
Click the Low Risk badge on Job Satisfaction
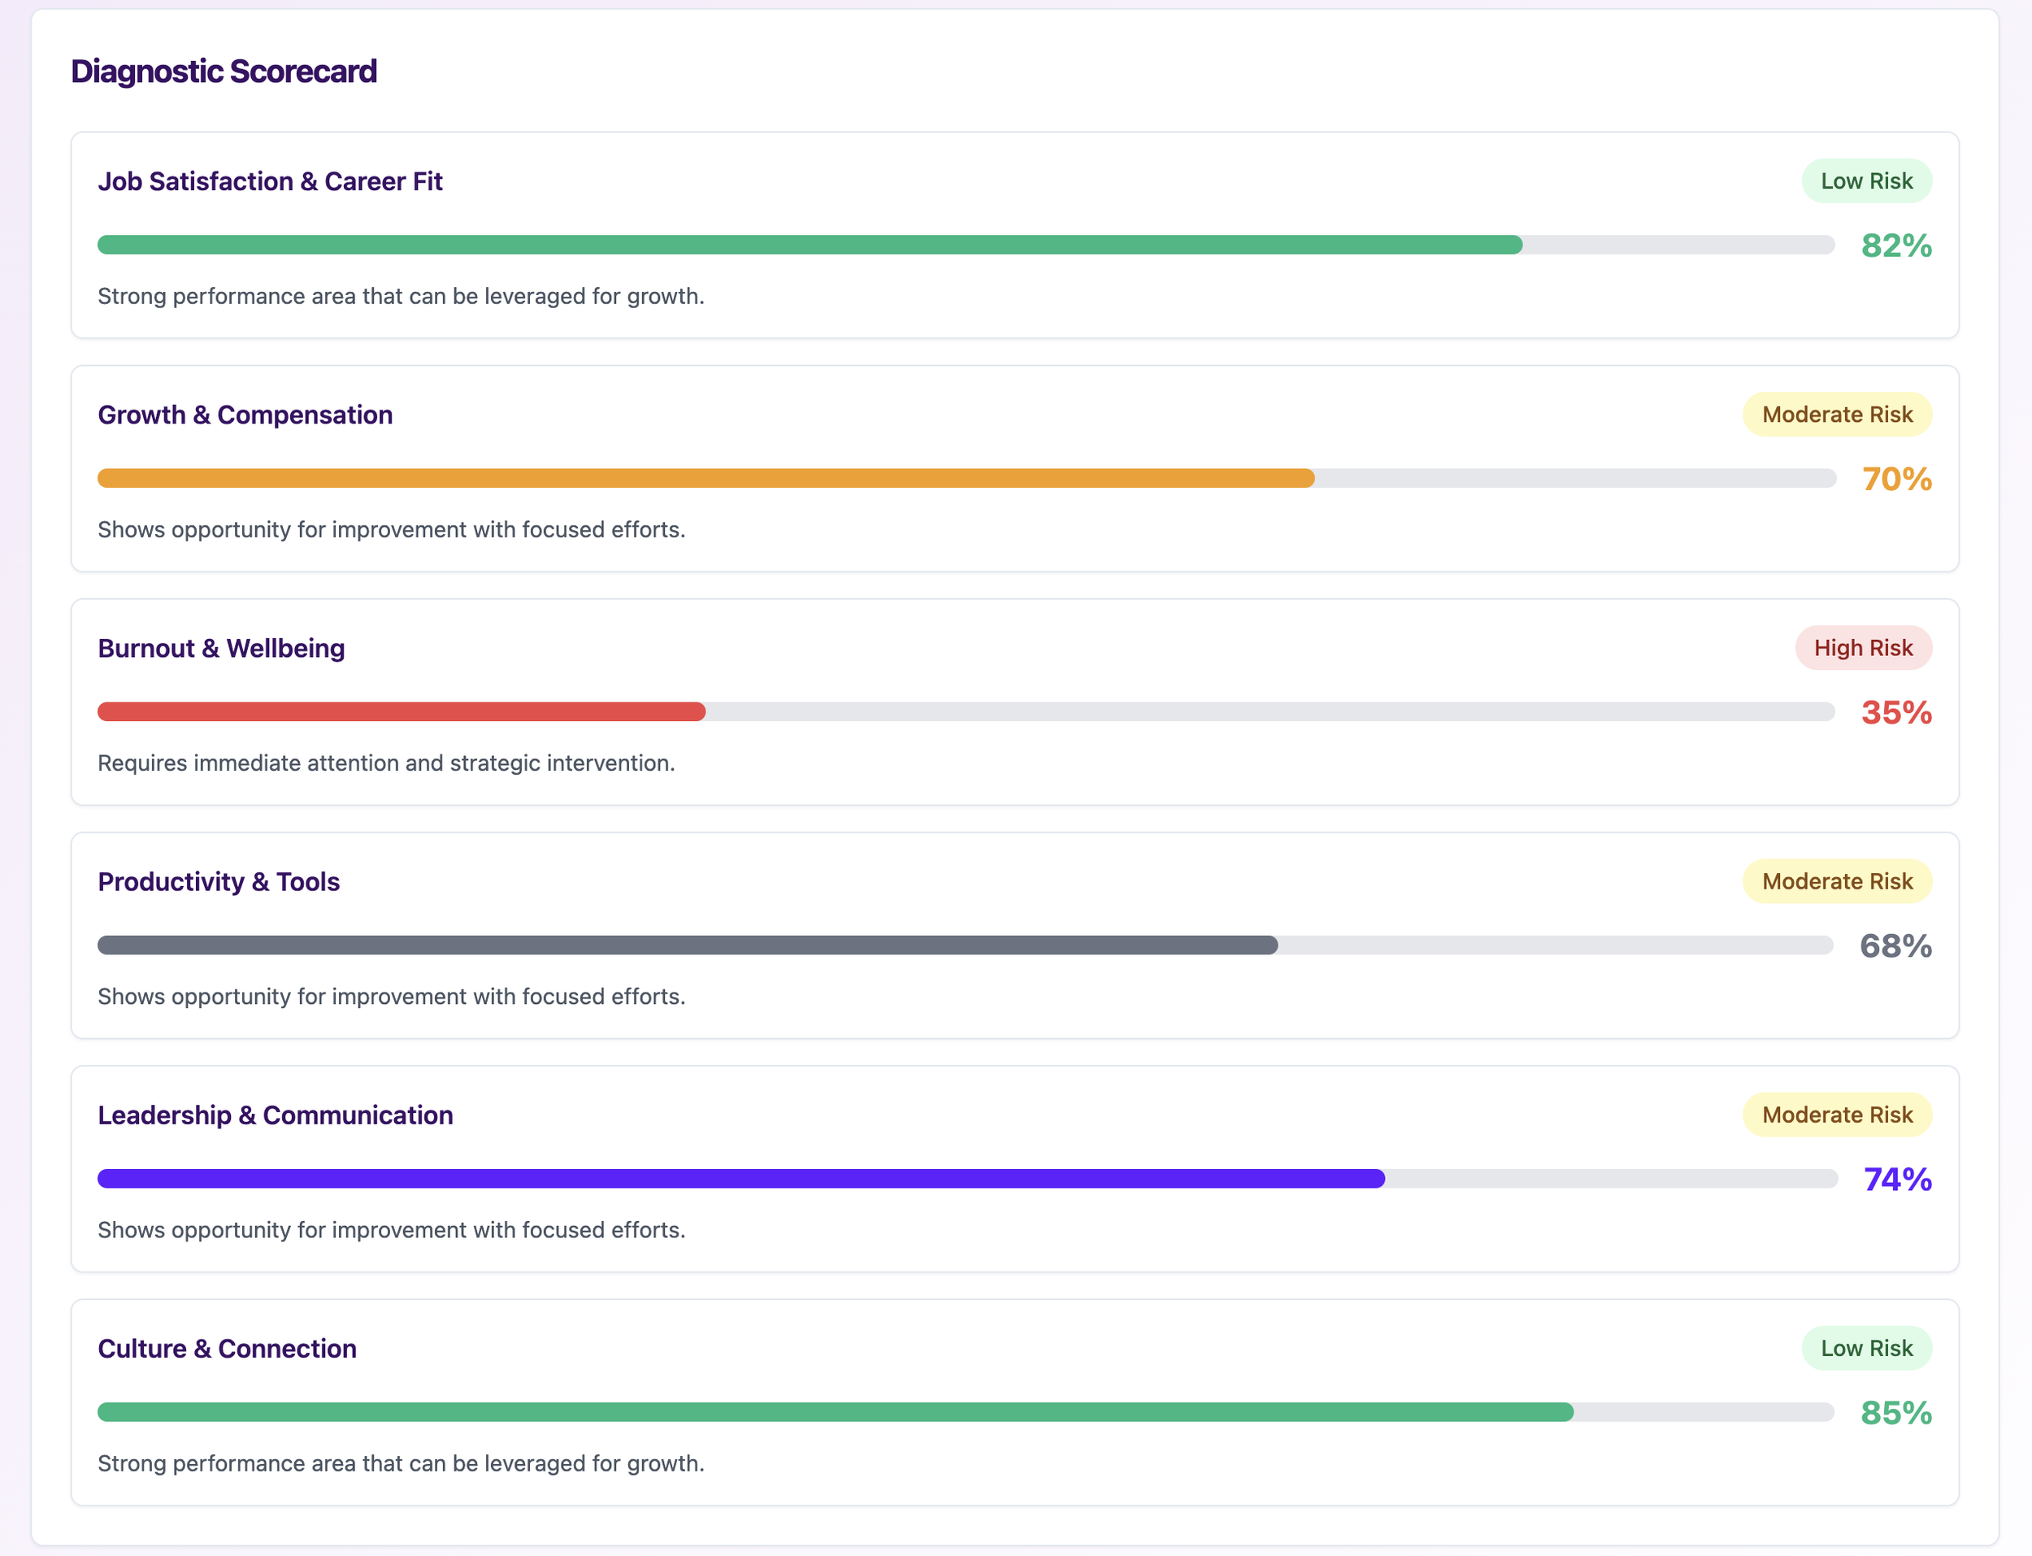coord(1865,181)
